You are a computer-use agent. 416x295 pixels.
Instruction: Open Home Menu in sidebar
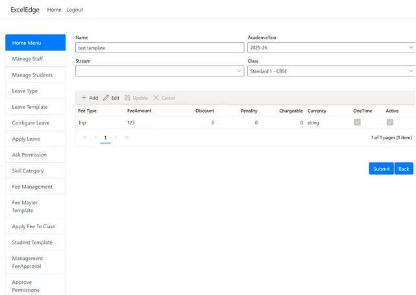pyautogui.click(x=36, y=43)
